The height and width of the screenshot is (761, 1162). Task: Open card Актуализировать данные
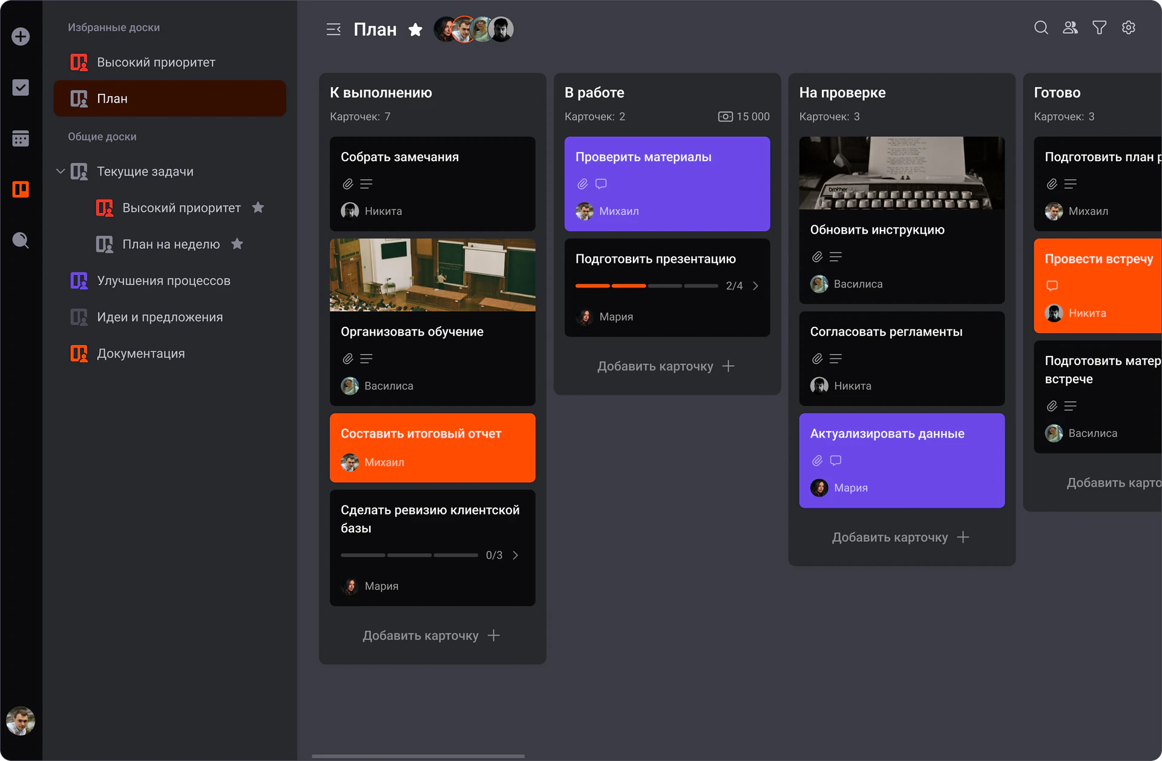point(902,460)
